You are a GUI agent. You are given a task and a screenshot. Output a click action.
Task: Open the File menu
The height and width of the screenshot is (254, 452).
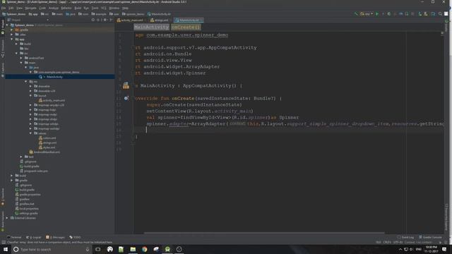[x=4, y=8]
